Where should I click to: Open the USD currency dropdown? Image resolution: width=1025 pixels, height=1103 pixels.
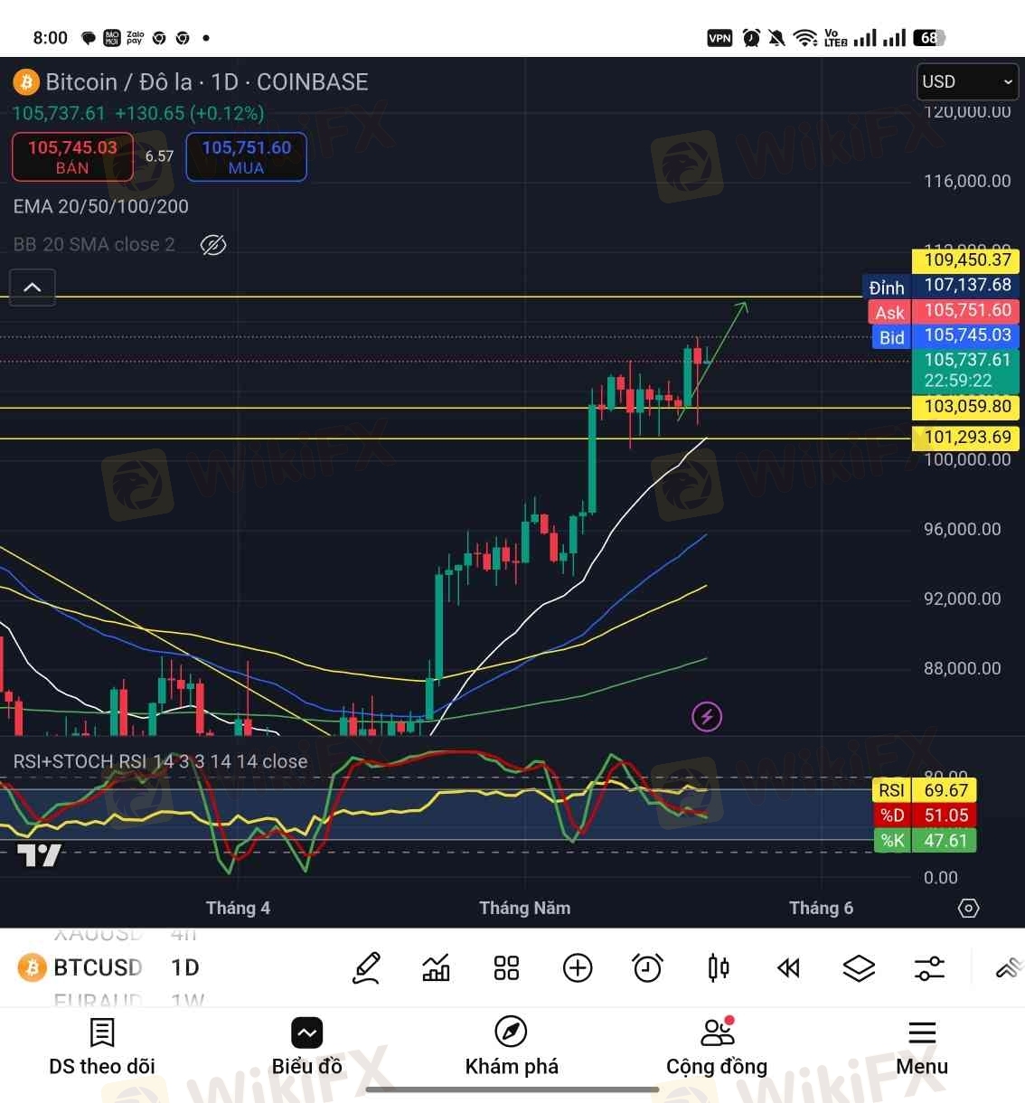(x=967, y=82)
